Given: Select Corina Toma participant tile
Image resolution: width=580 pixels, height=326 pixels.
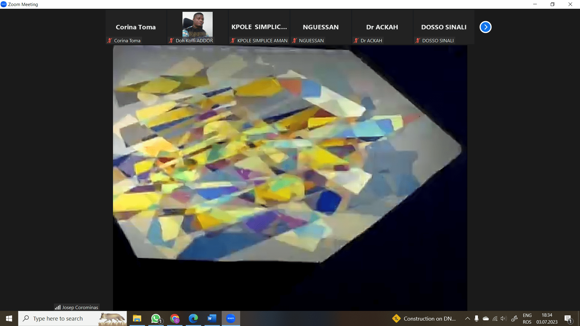Looking at the screenshot, I should [x=136, y=27].
